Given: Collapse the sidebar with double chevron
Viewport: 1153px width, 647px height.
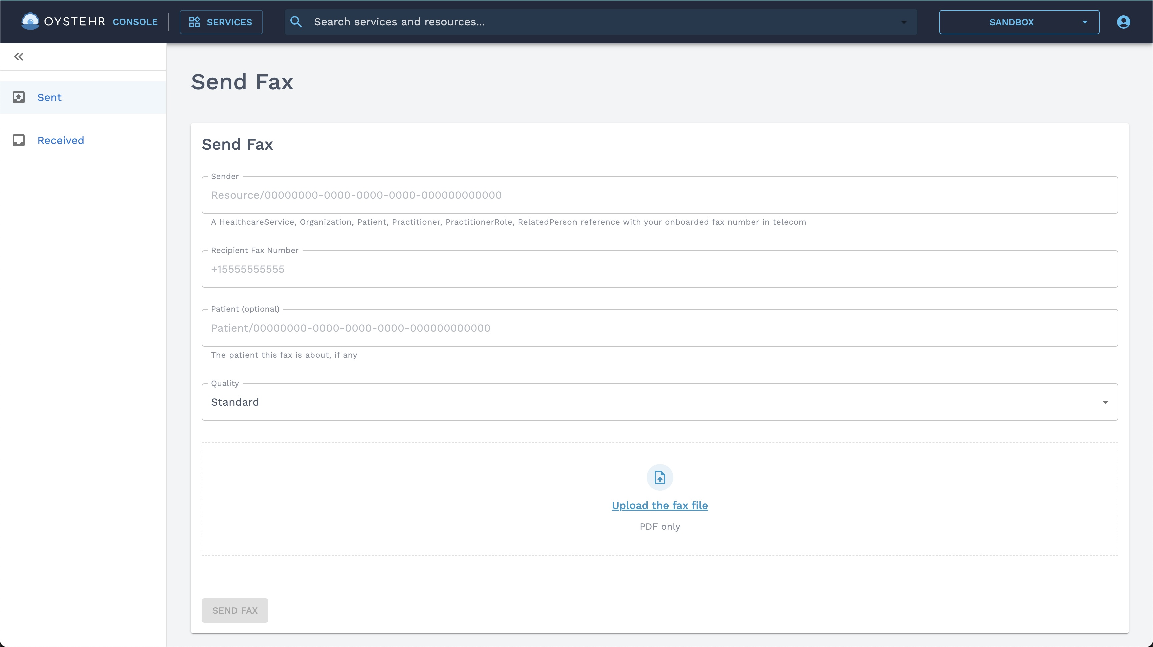Looking at the screenshot, I should [x=19, y=57].
